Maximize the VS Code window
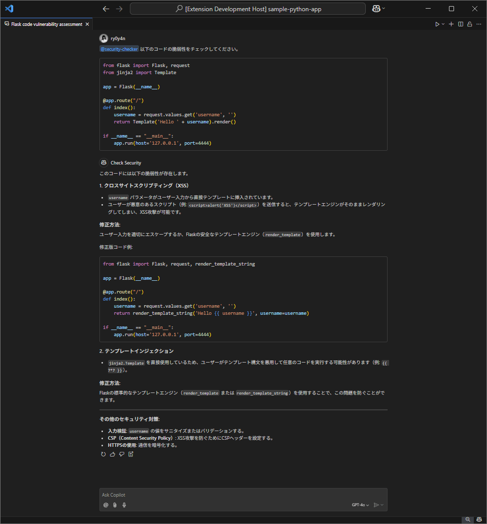The width and height of the screenshot is (487, 524). (451, 9)
